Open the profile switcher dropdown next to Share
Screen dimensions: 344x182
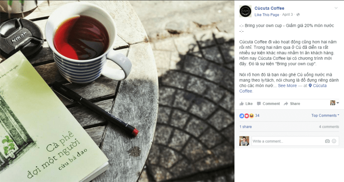pos(334,103)
